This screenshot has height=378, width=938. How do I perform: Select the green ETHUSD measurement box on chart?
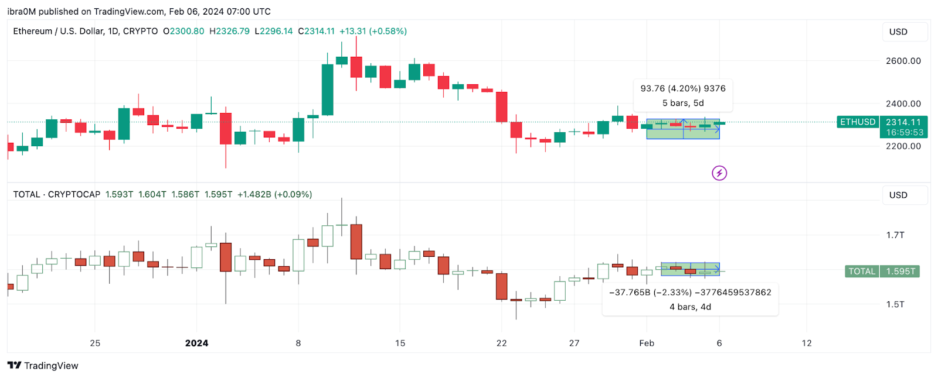[682, 130]
